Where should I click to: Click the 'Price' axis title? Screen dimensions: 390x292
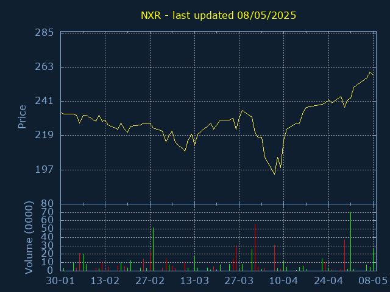tap(22, 117)
